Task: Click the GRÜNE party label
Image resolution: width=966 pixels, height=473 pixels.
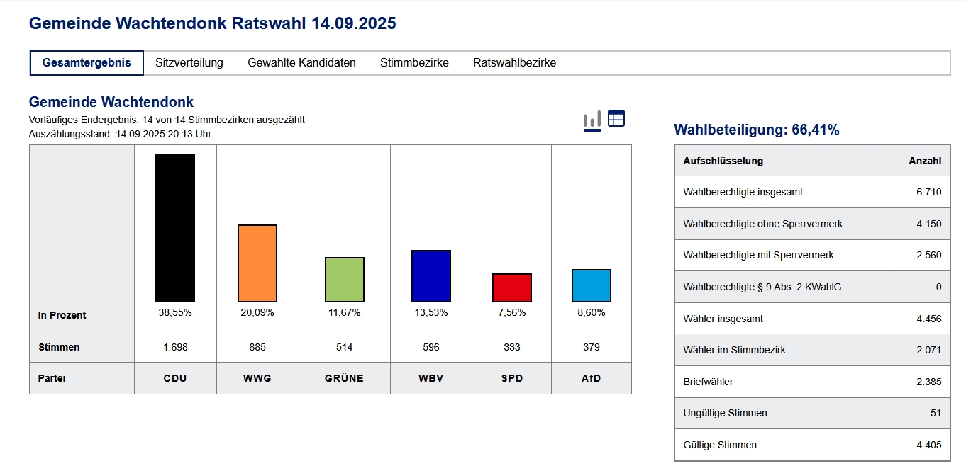Action: [x=344, y=378]
